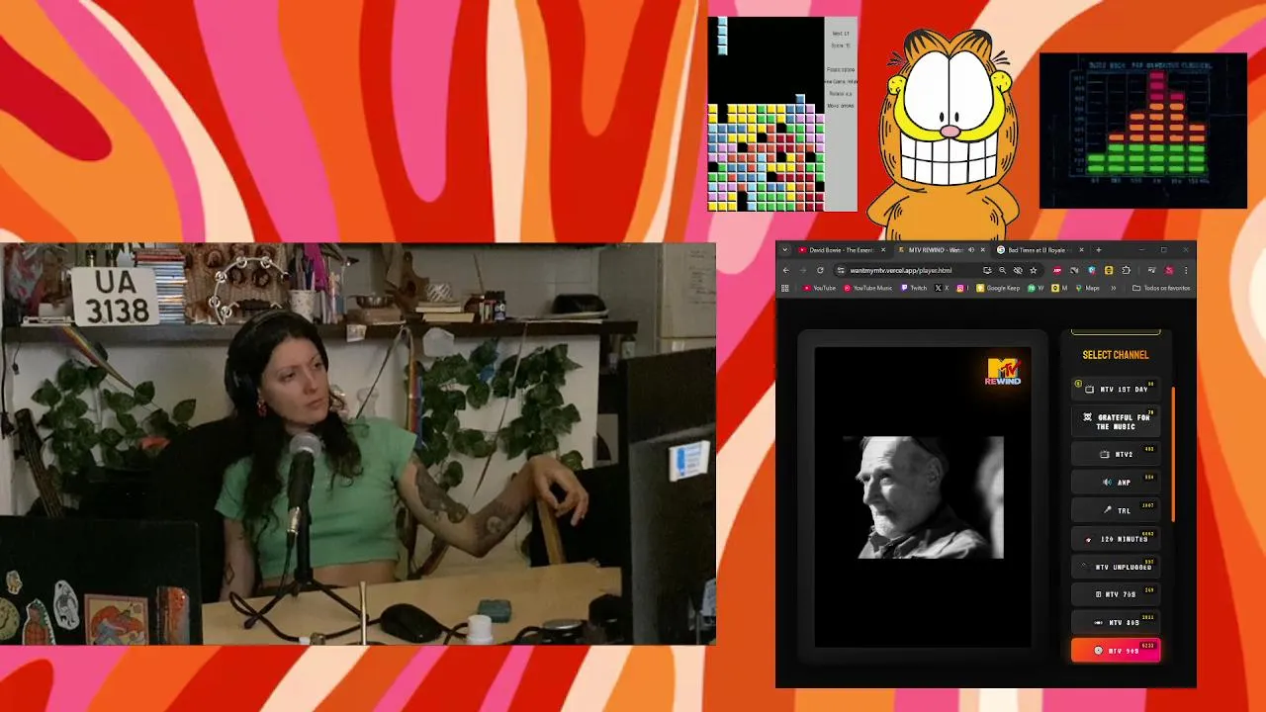Click the Tetris game overlay
Viewport: 1266px width, 712px height.
[x=782, y=114]
